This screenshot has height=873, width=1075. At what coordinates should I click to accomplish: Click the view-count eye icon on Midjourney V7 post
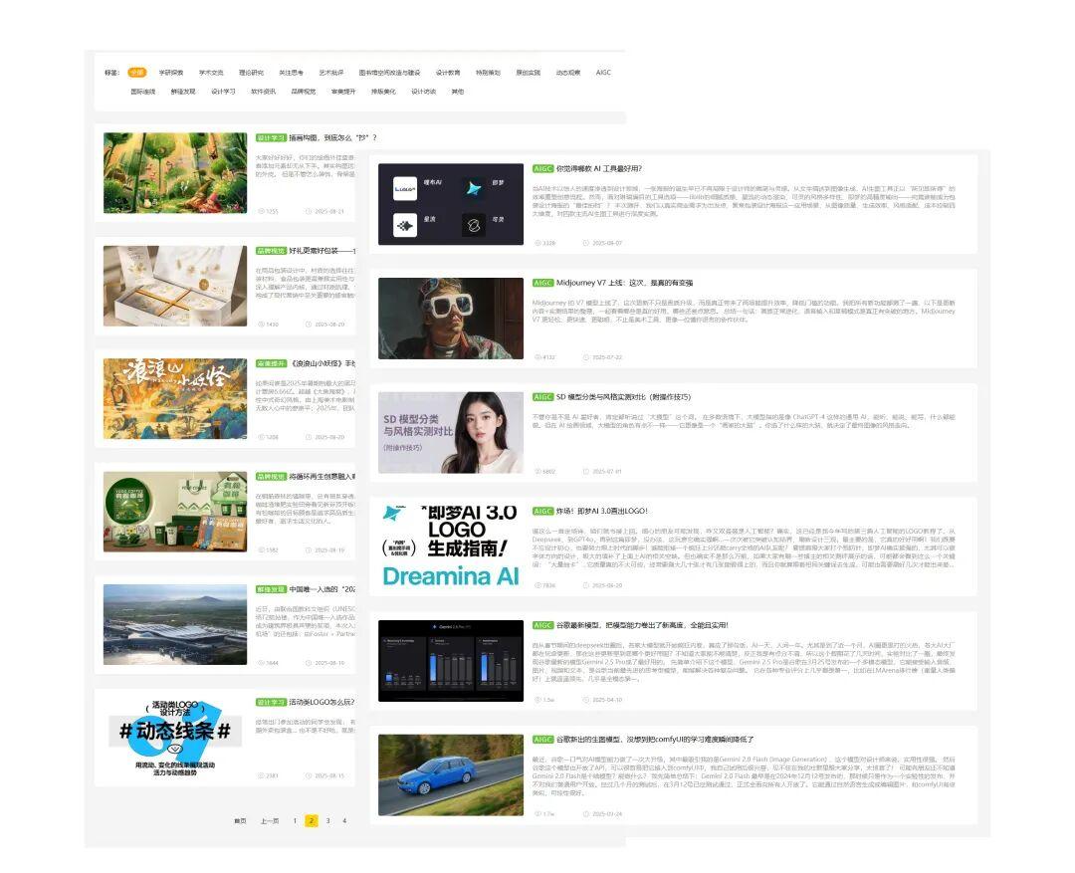tap(537, 357)
